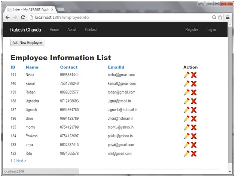The image size is (235, 177).
Task: Sort by the ID column header
Action: pos(13,67)
